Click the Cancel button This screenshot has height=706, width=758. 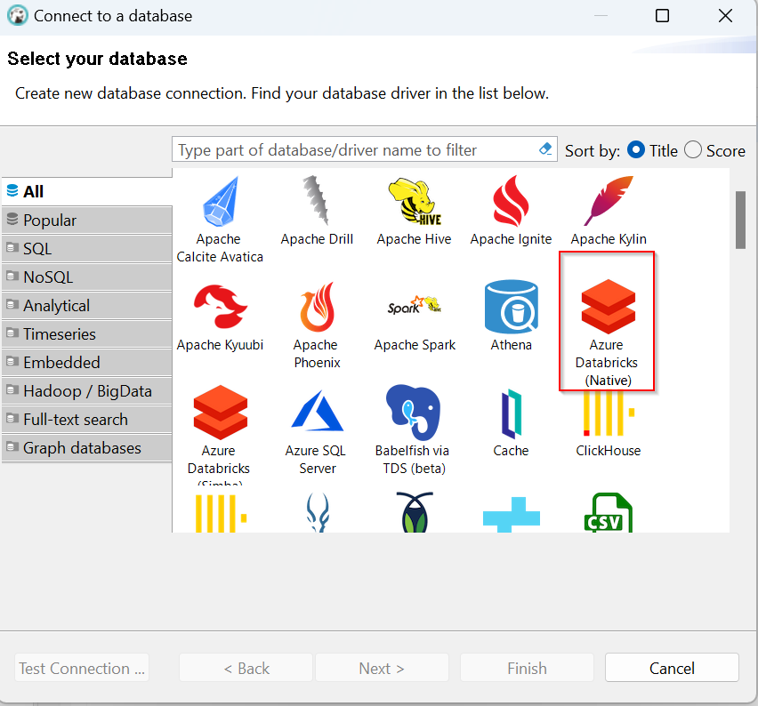[x=672, y=668]
